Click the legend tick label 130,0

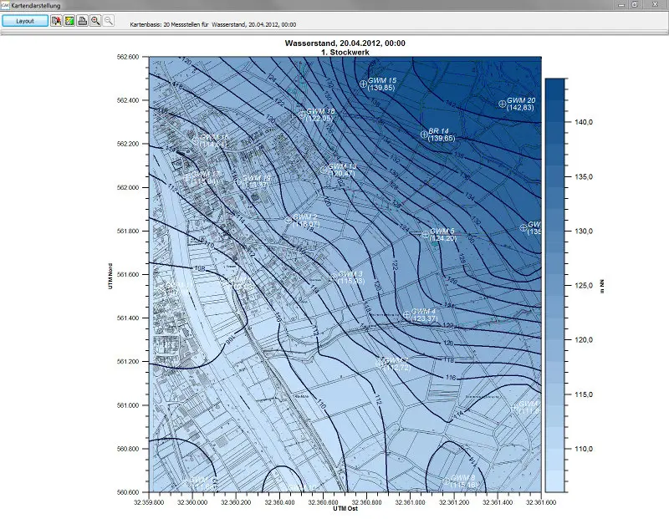(583, 232)
